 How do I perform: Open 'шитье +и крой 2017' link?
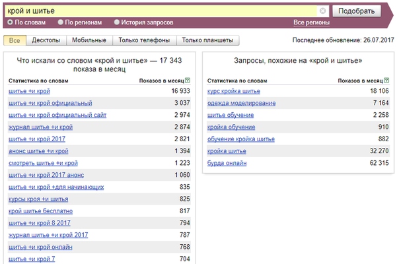(37, 139)
